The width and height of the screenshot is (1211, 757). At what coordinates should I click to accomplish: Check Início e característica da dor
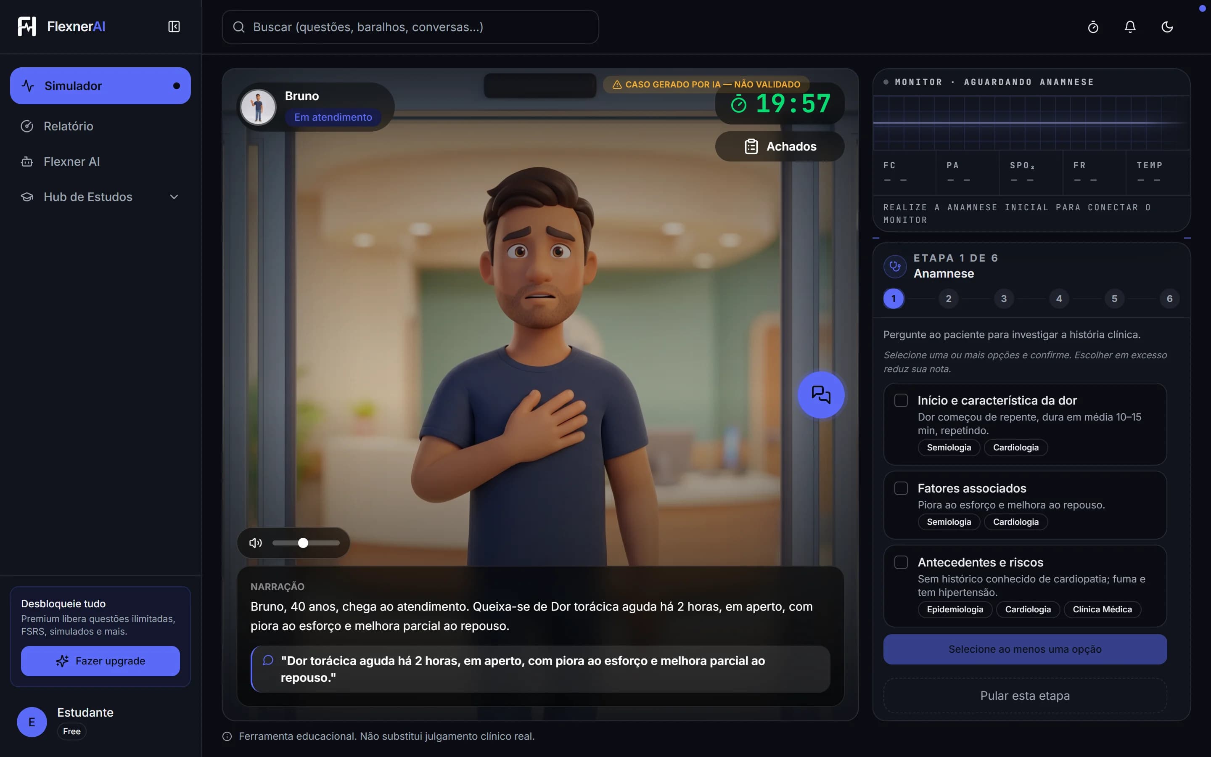click(x=901, y=400)
